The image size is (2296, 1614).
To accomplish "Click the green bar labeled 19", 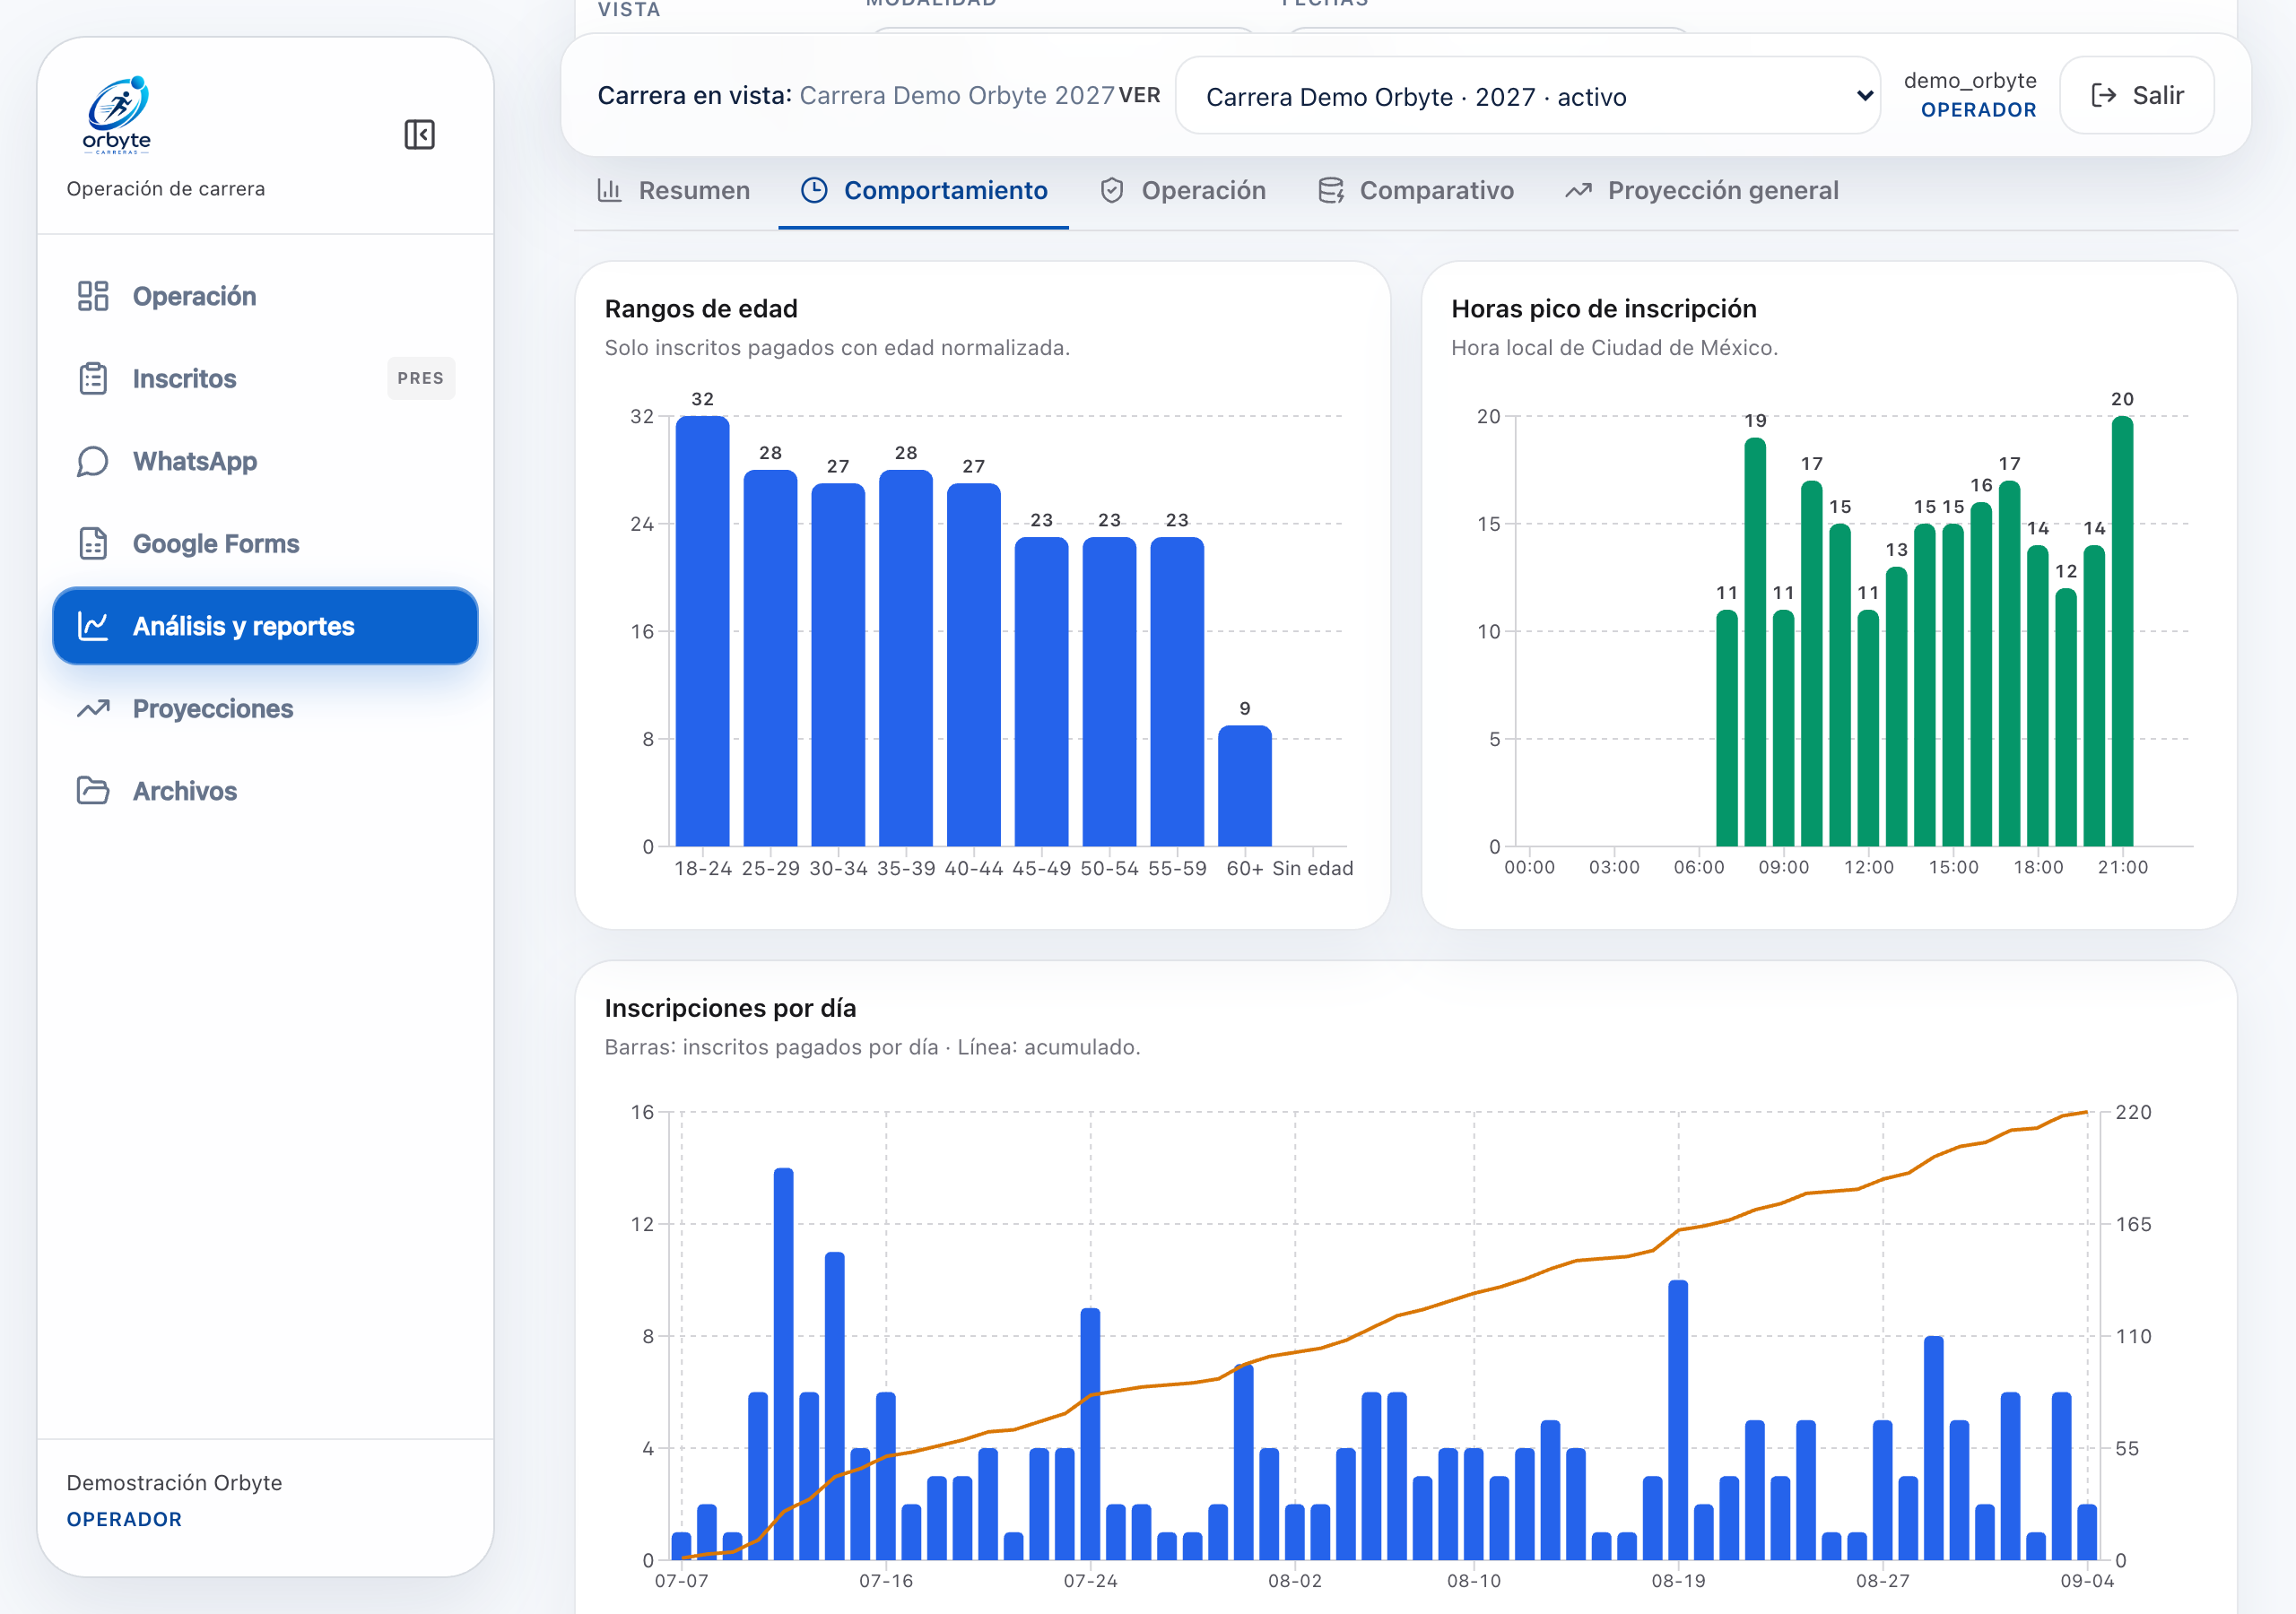I will [x=1754, y=642].
